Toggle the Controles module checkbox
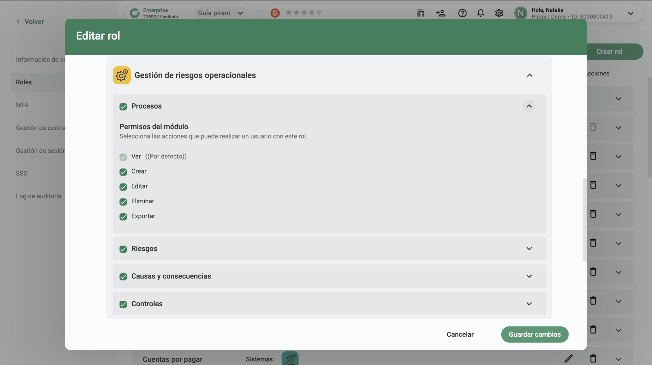 123,304
